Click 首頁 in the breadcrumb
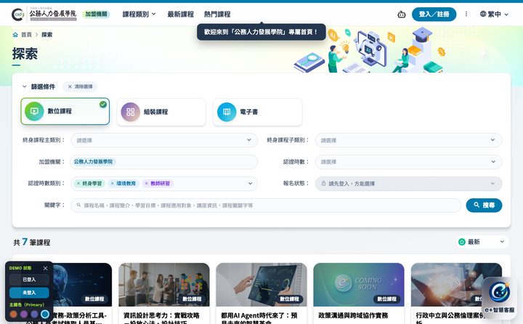 pyautogui.click(x=26, y=35)
